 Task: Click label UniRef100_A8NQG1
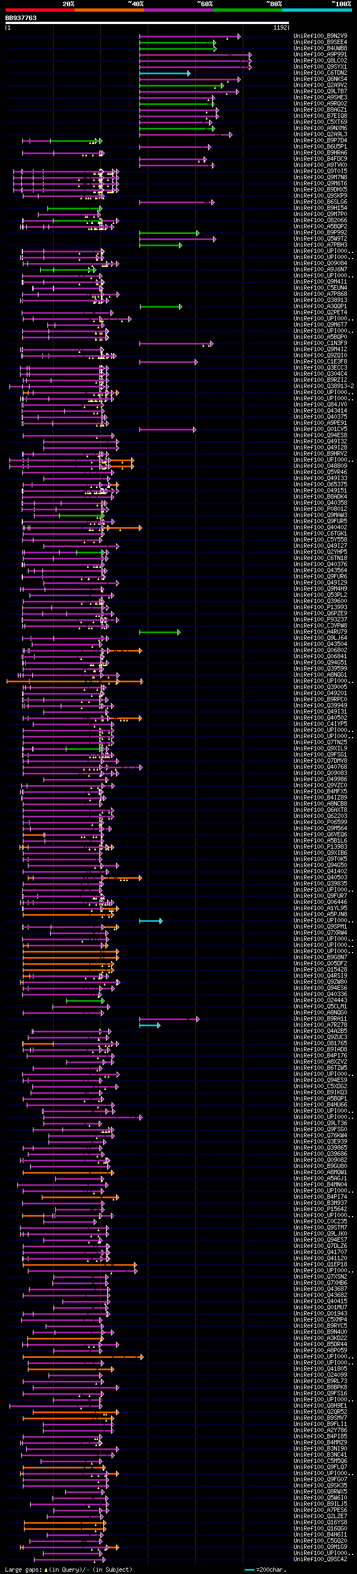pyautogui.click(x=320, y=674)
